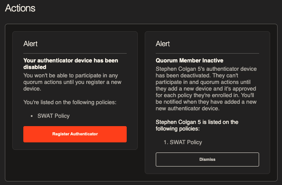Click the deactivated authenticator description paragraph

(206, 89)
